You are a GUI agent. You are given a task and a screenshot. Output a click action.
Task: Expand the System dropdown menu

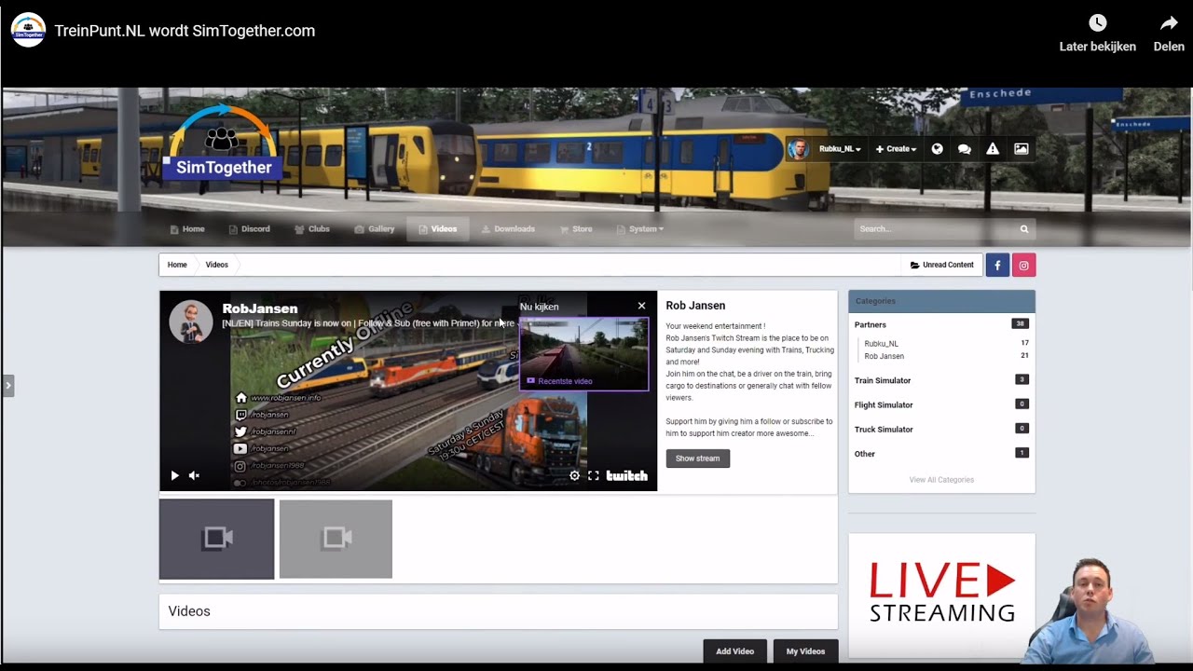(640, 229)
